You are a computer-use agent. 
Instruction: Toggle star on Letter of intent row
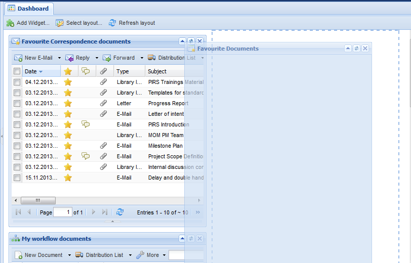point(68,114)
